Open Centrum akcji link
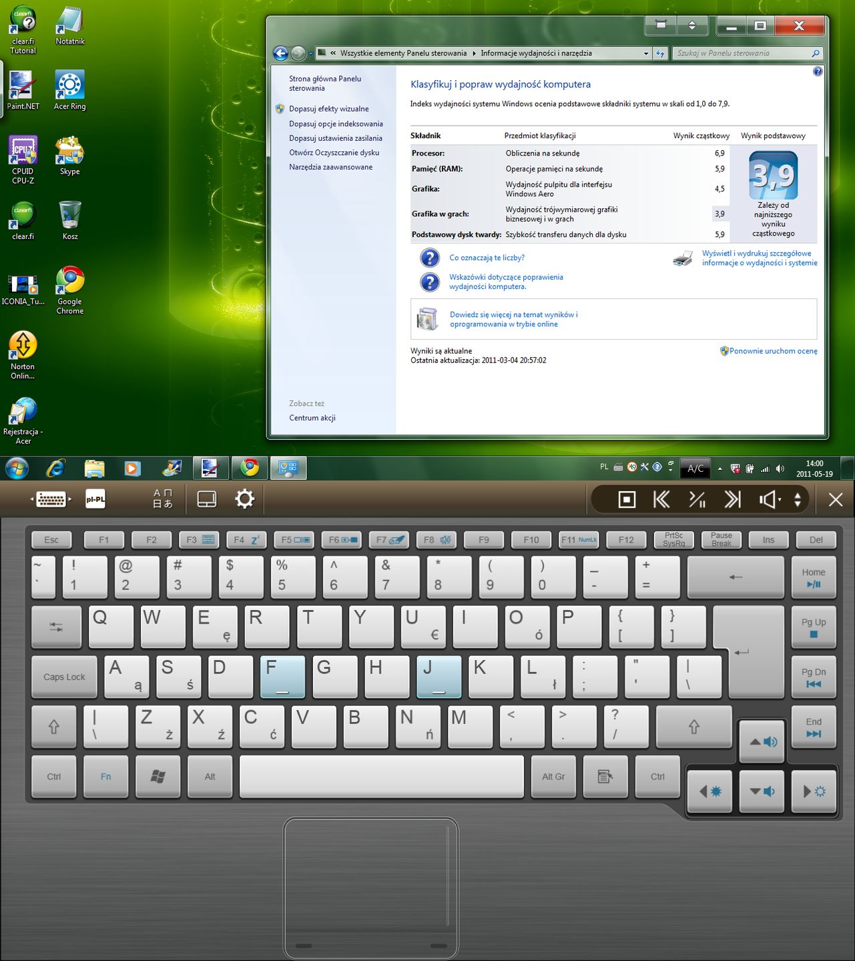The height and width of the screenshot is (961, 855). click(x=312, y=418)
